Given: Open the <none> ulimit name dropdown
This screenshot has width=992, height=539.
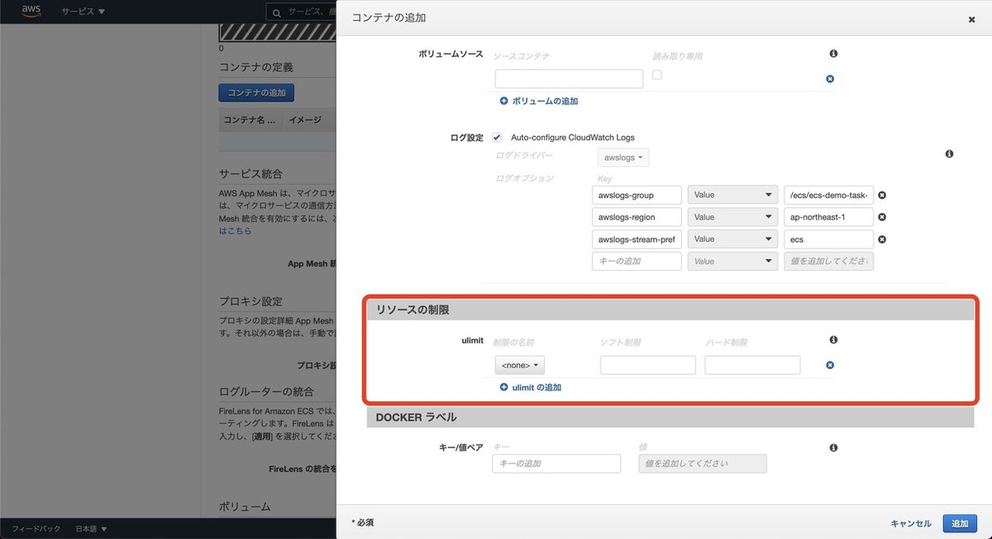Looking at the screenshot, I should click(x=519, y=364).
